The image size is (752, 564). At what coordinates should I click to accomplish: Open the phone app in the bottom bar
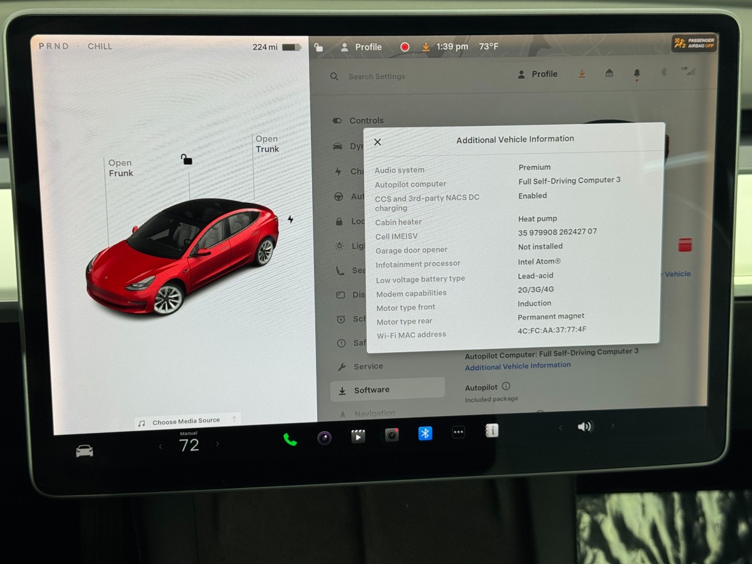[x=290, y=439]
